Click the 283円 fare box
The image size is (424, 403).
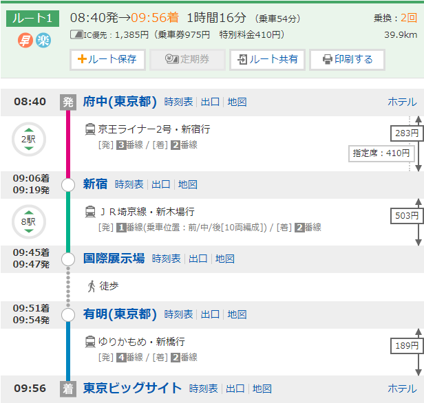click(407, 133)
